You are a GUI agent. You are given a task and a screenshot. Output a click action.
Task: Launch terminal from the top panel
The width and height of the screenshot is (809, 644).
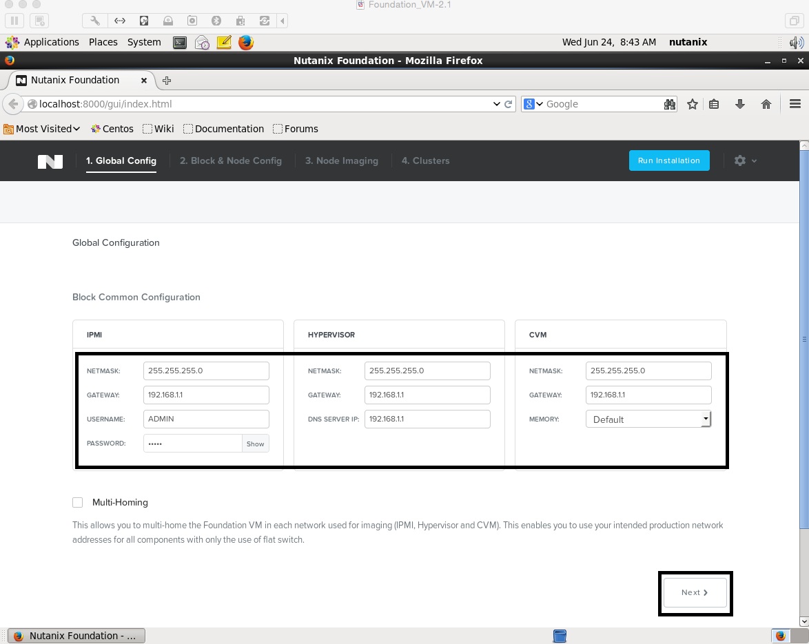[179, 43]
